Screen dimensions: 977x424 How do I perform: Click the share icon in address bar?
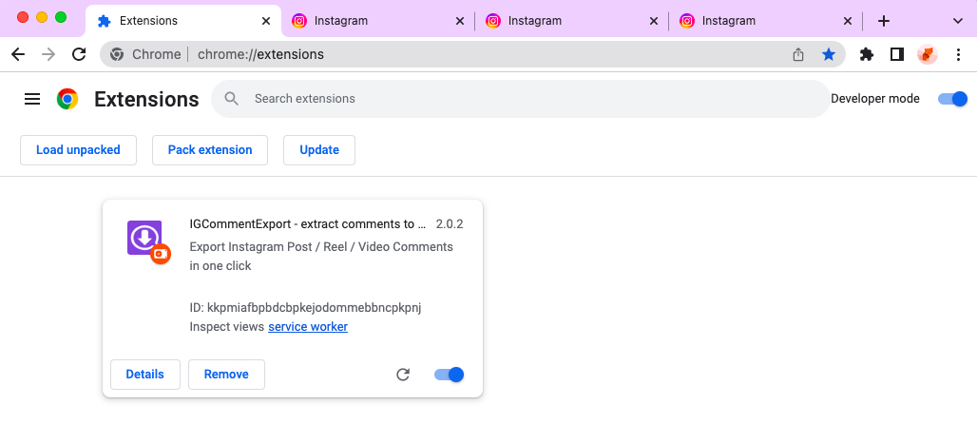(798, 55)
